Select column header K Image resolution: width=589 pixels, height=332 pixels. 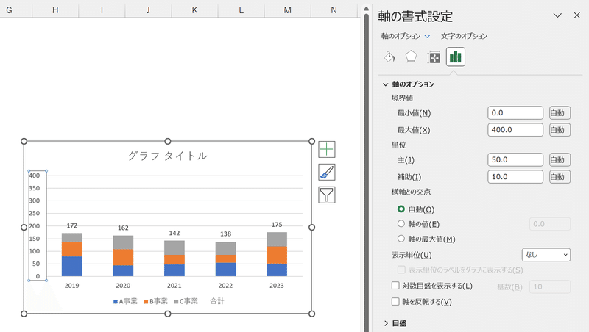click(x=194, y=10)
